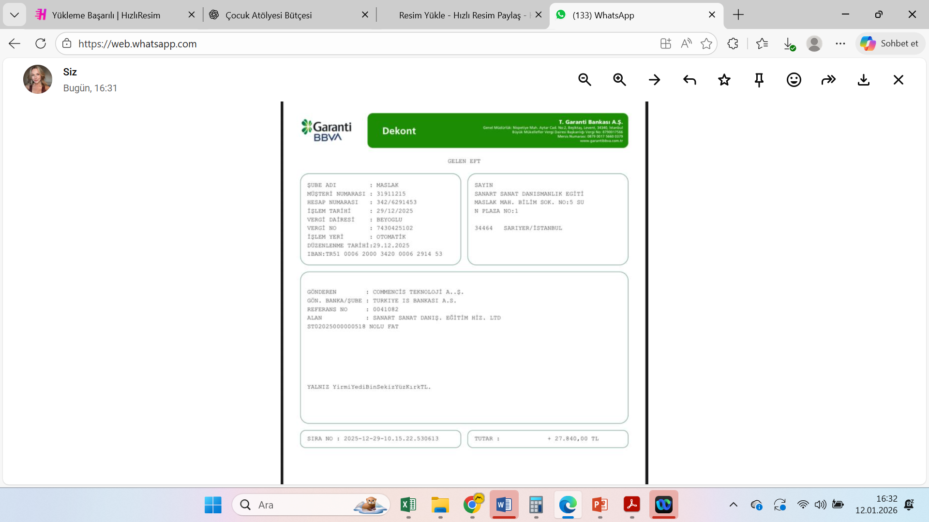
Task: Star the image message
Action: tap(724, 80)
